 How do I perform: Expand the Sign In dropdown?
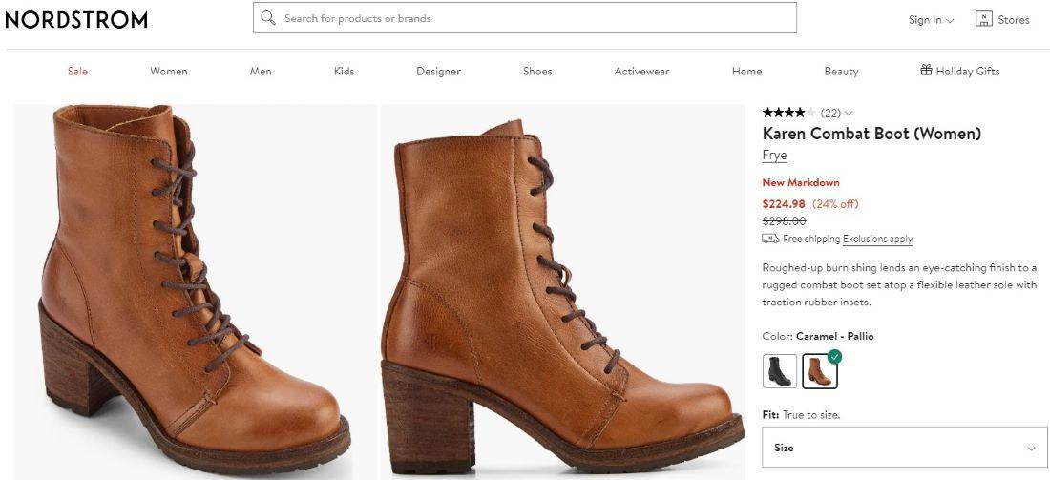931,20
